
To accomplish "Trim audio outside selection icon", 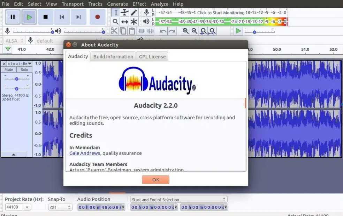I will pyautogui.click(x=141, y=31).
